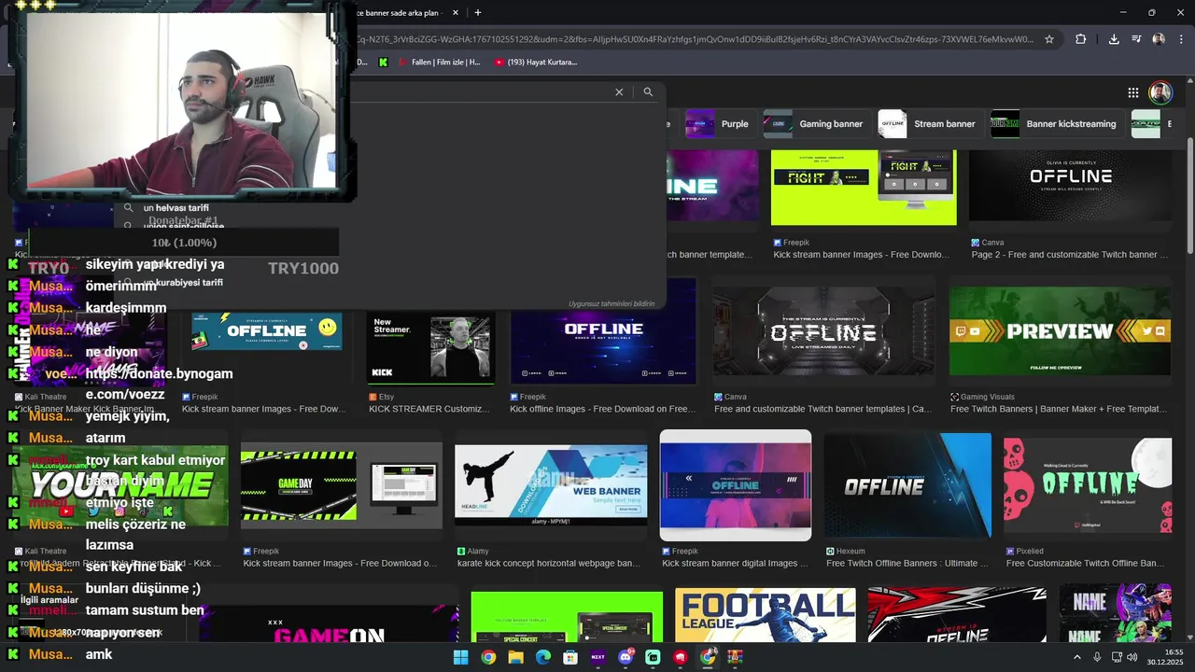This screenshot has width=1195, height=672.
Task: Open the Chrome extensions puzzle icon
Action: pos(1081,39)
